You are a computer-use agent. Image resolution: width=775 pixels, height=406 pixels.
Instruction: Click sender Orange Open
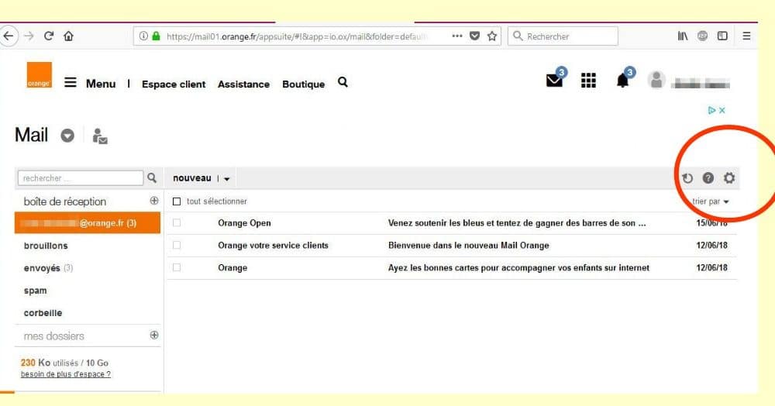click(244, 222)
